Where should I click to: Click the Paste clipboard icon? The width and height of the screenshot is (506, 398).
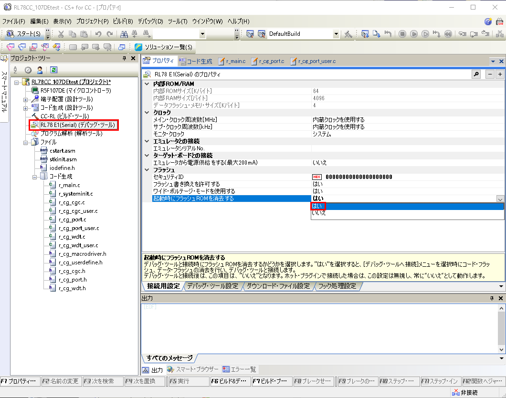coord(84,34)
